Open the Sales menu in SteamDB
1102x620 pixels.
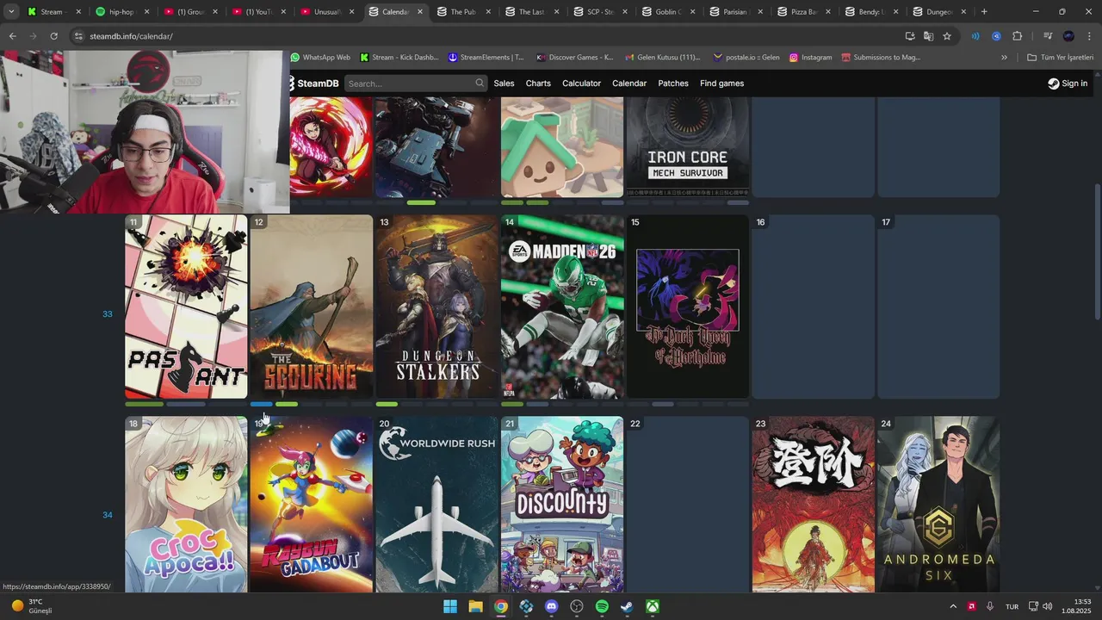504,84
